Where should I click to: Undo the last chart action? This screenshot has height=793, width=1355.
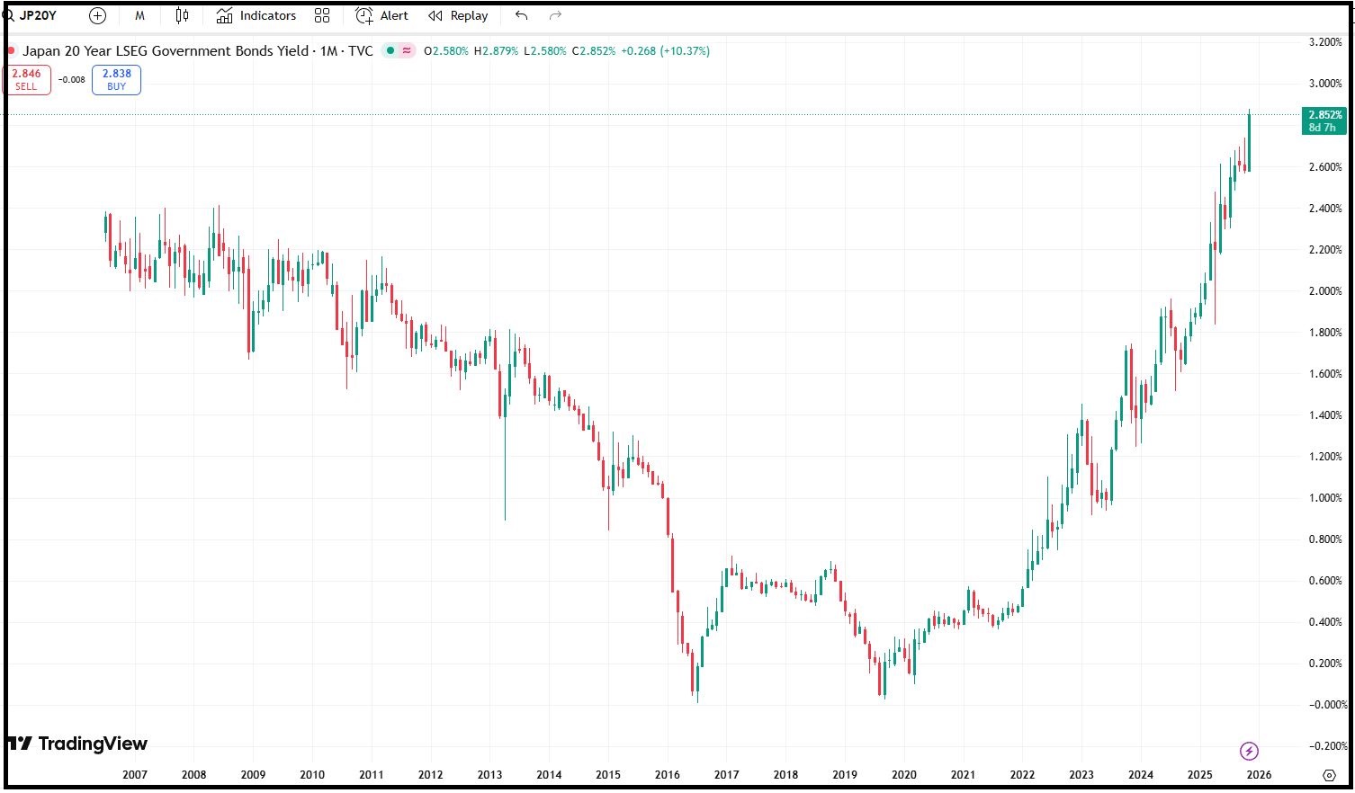click(521, 15)
